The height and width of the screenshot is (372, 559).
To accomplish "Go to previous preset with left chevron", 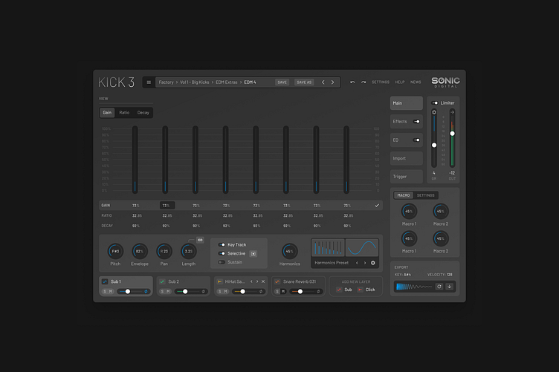I will 323,82.
